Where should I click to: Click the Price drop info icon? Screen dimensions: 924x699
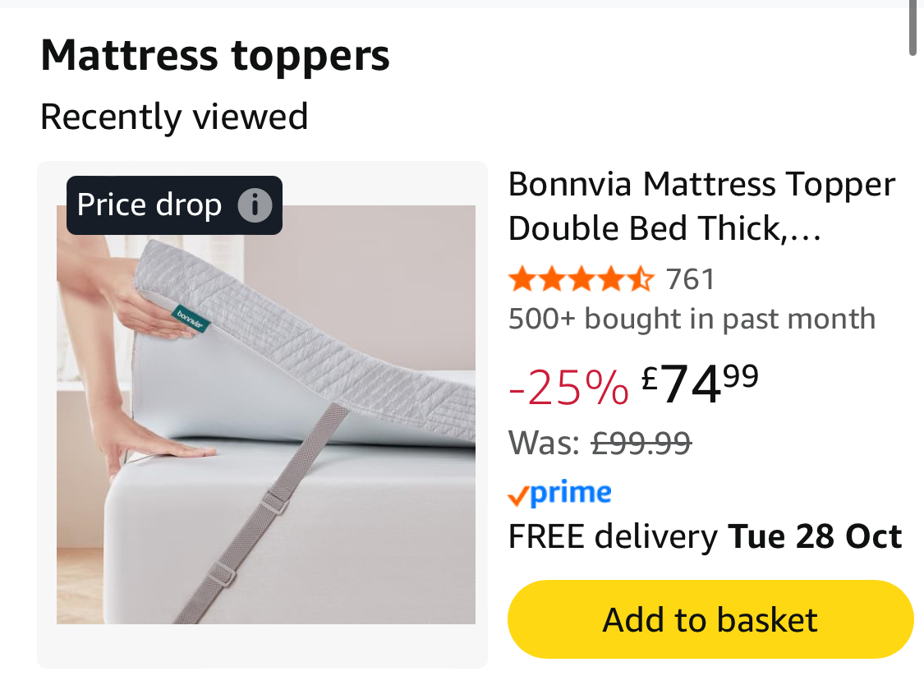[255, 205]
